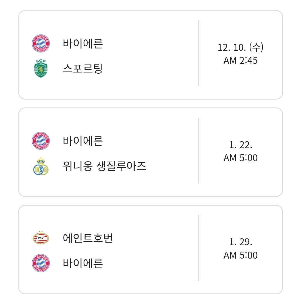Select the 위니옹 생질루아즈 team name
Image resolution: width=301 pixels, height=301 pixels.
[x=105, y=167]
